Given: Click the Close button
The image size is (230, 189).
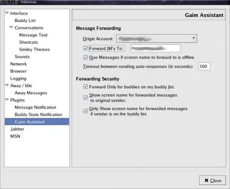Looking at the screenshot, I should click(212, 180).
